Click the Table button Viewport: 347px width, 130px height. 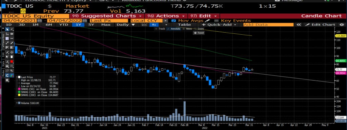pos(184,25)
